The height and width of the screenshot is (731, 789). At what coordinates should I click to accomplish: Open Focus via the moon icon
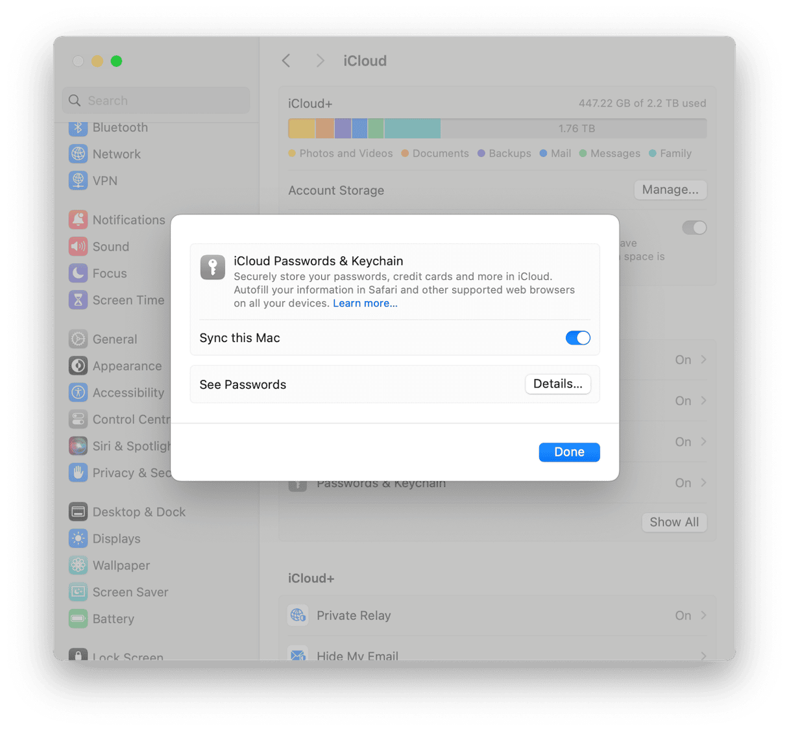(78, 273)
